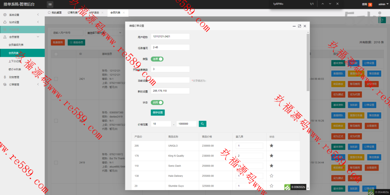Toggle the star for UNIQLO product

(272, 145)
